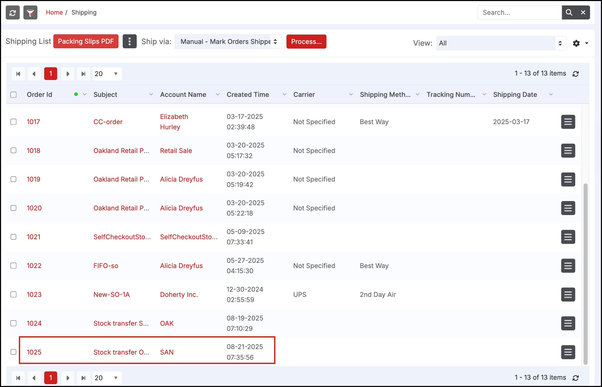The width and height of the screenshot is (602, 387).
Task: Click into the Search input field
Action: point(520,12)
